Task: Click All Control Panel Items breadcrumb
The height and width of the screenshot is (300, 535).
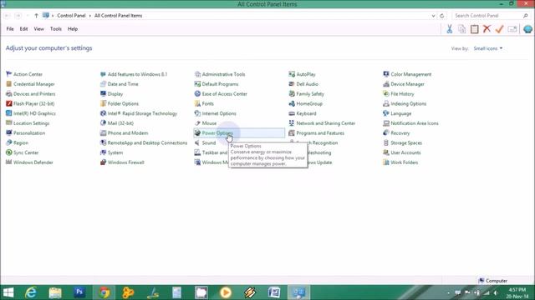Action: 118,16
